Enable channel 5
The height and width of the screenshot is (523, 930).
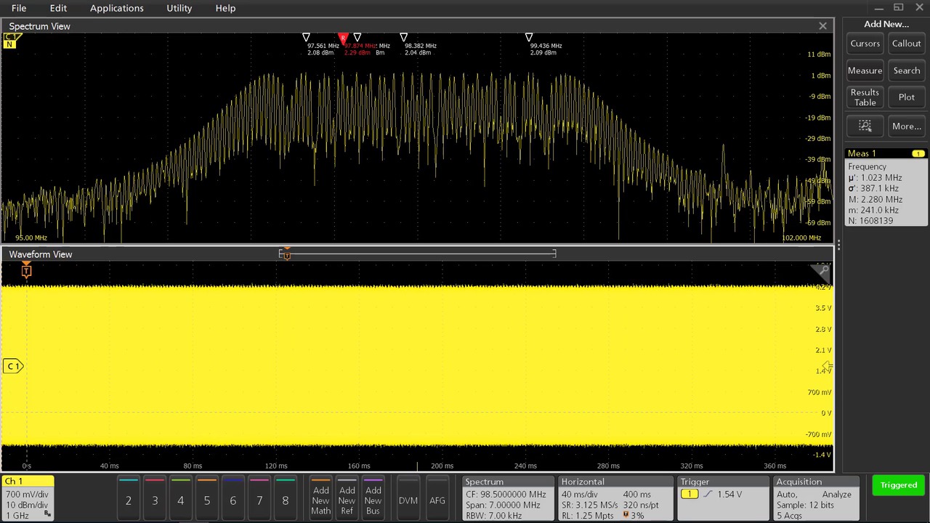(206, 500)
